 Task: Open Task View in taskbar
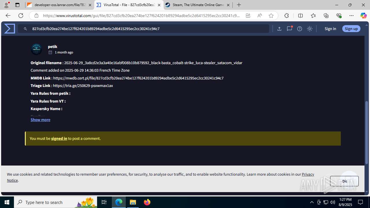pyautogui.click(x=104, y=202)
